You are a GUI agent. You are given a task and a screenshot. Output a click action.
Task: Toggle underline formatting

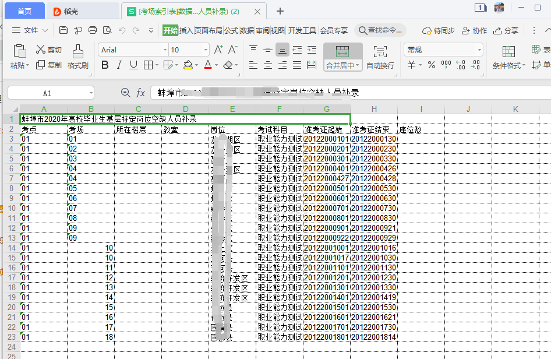point(134,65)
